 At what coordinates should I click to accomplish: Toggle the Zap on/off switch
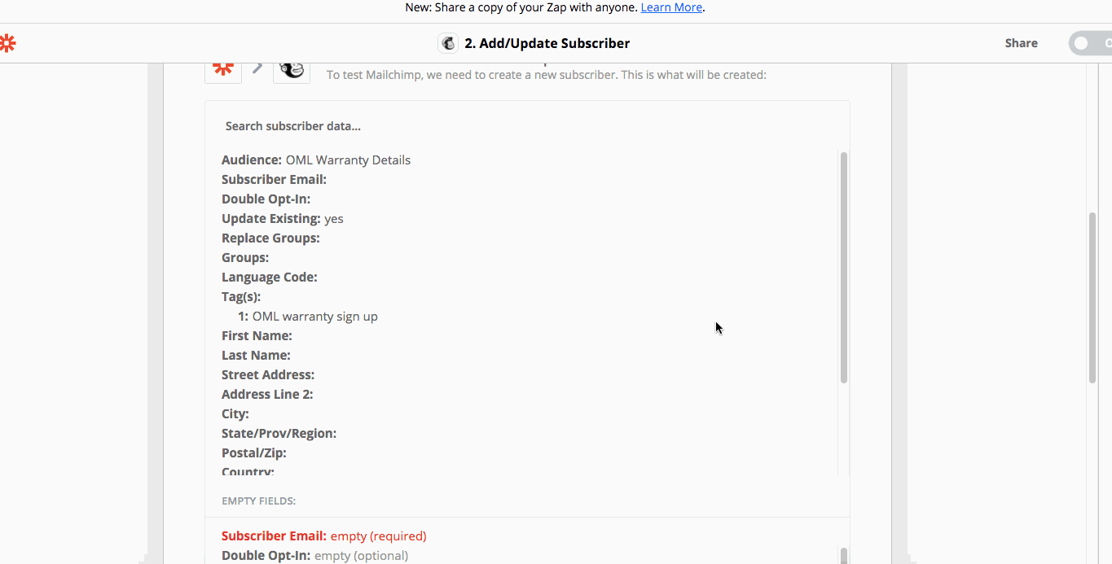click(x=1092, y=43)
